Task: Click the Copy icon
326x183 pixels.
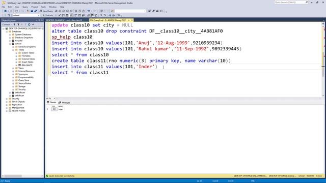Action: (80, 11)
